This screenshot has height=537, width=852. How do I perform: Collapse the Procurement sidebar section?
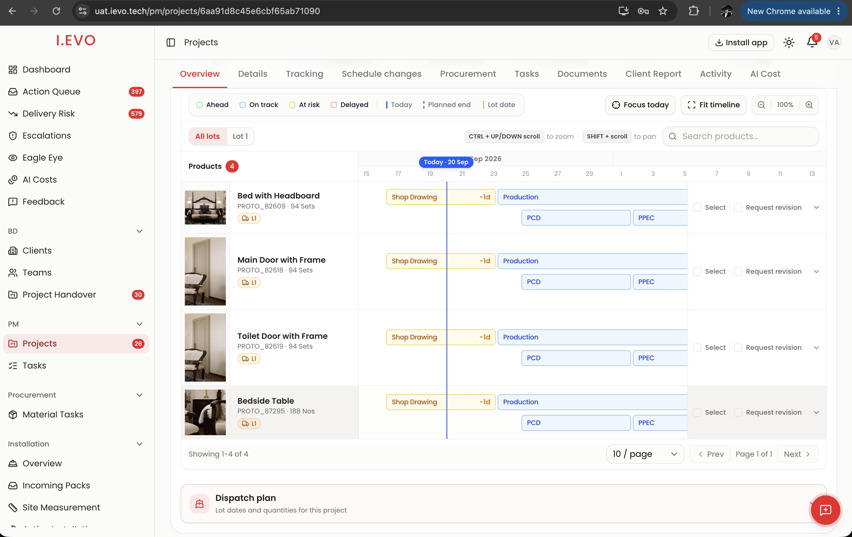coord(140,395)
